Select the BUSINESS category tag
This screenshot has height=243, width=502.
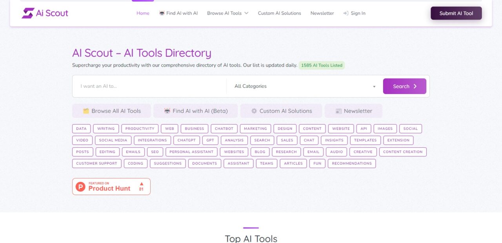pyautogui.click(x=195, y=129)
